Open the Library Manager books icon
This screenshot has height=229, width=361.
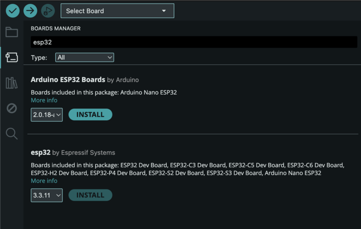[x=12, y=83]
